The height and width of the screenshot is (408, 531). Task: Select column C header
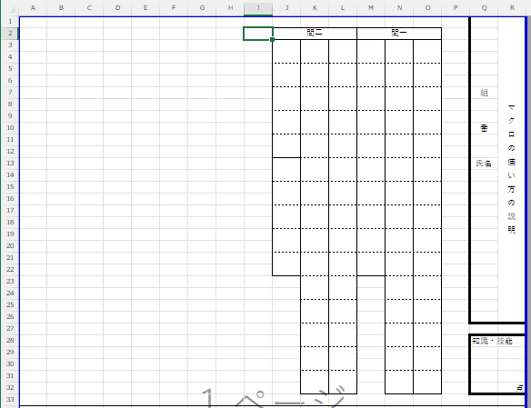click(x=89, y=8)
